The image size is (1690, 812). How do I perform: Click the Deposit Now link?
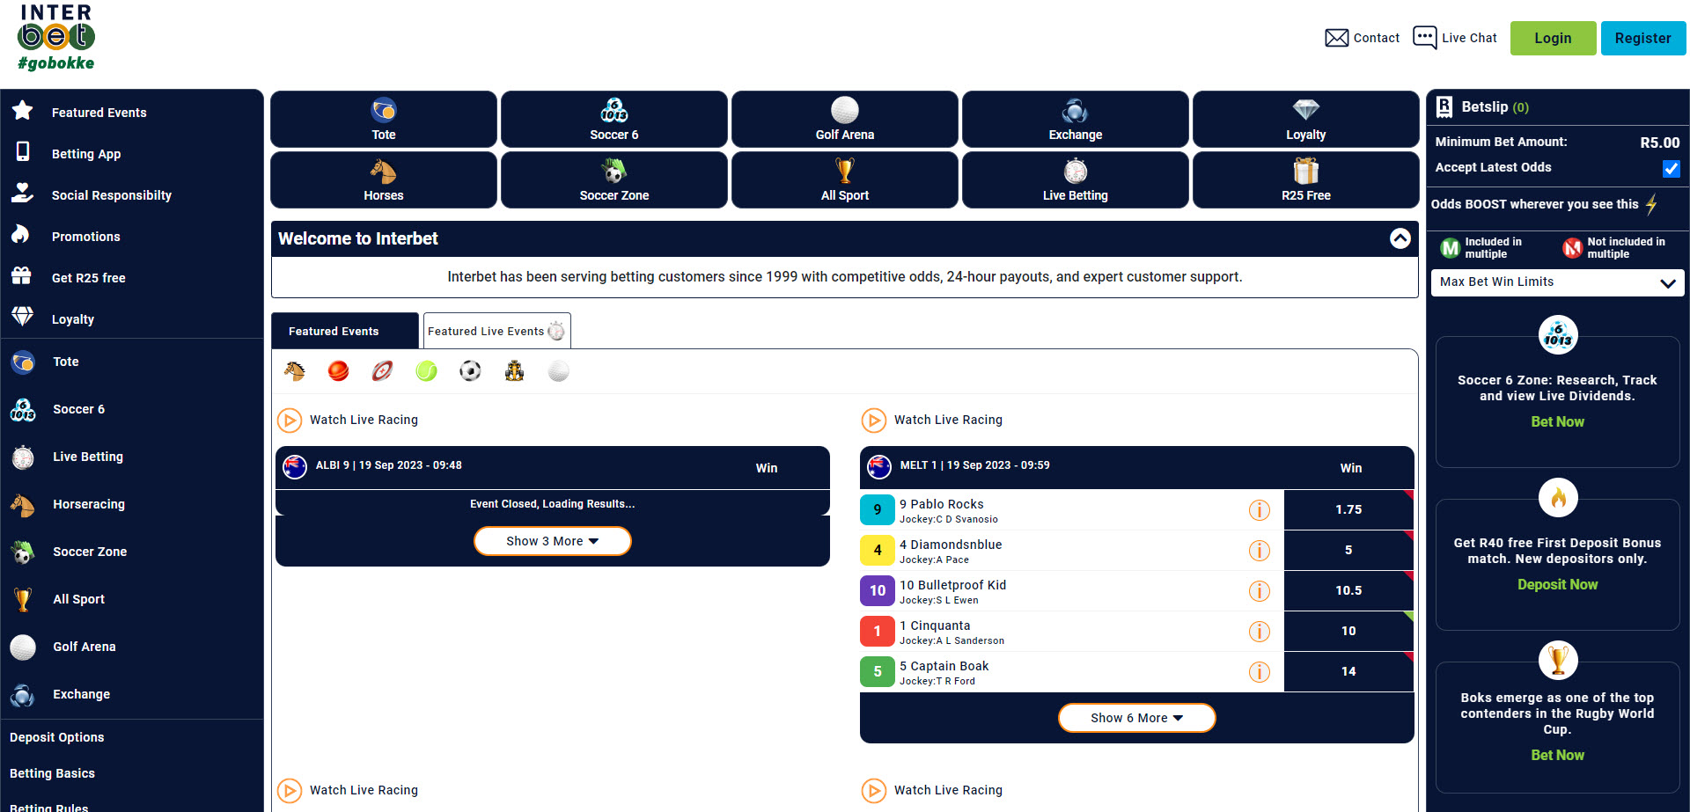pyautogui.click(x=1557, y=585)
